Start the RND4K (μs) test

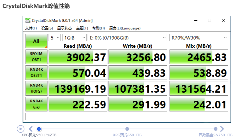tap(36, 104)
